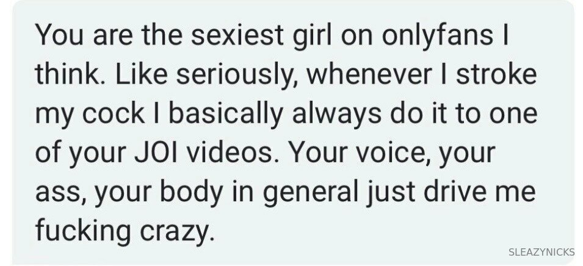Select the gray message bubble background
Screen dimensions: 583x266
click(294, 132)
